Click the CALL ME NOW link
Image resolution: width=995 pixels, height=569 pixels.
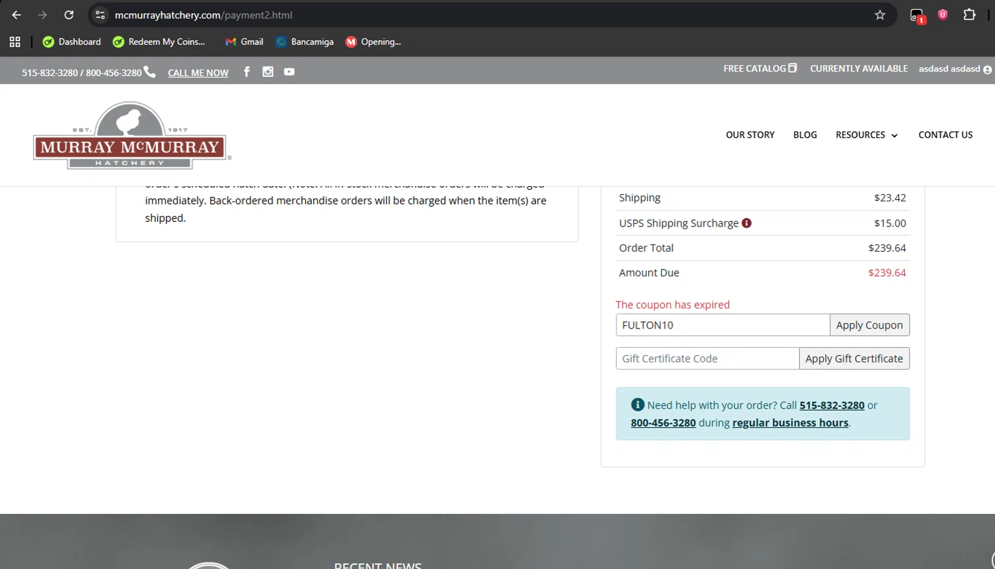click(198, 73)
